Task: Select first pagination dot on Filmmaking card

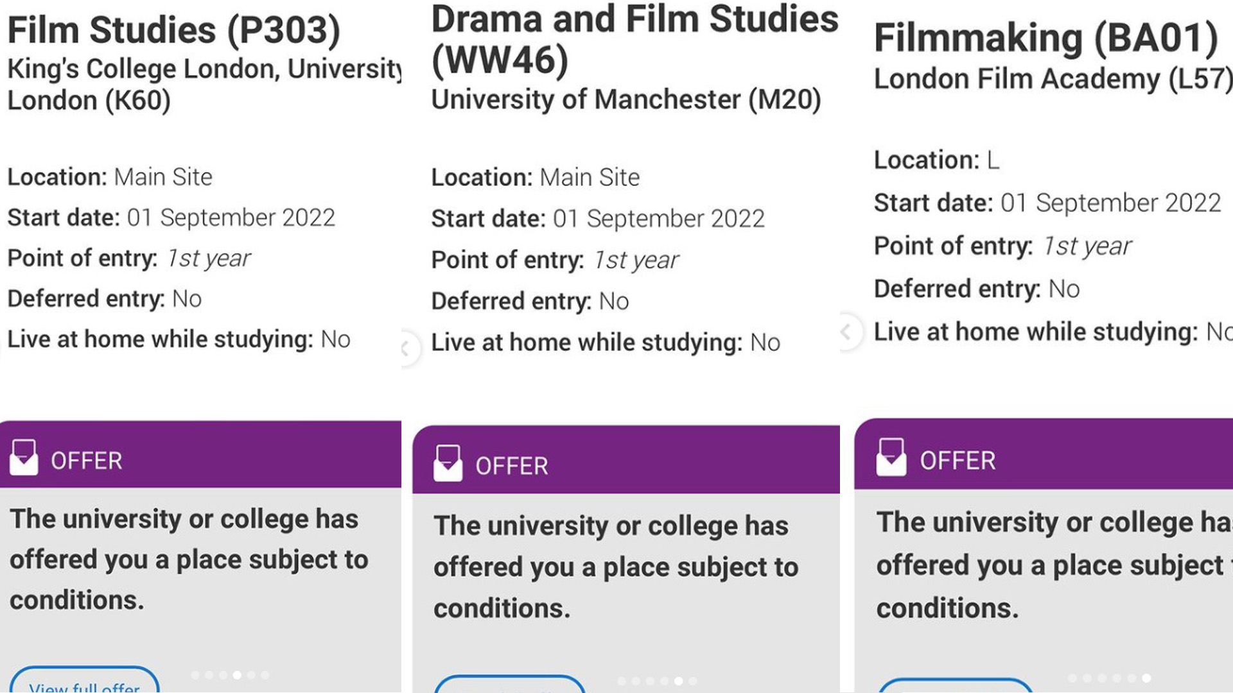Action: [x=1072, y=678]
